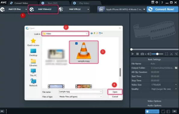Click the Open button in dialog
Viewport: 179px width, 114px height.
tap(115, 92)
